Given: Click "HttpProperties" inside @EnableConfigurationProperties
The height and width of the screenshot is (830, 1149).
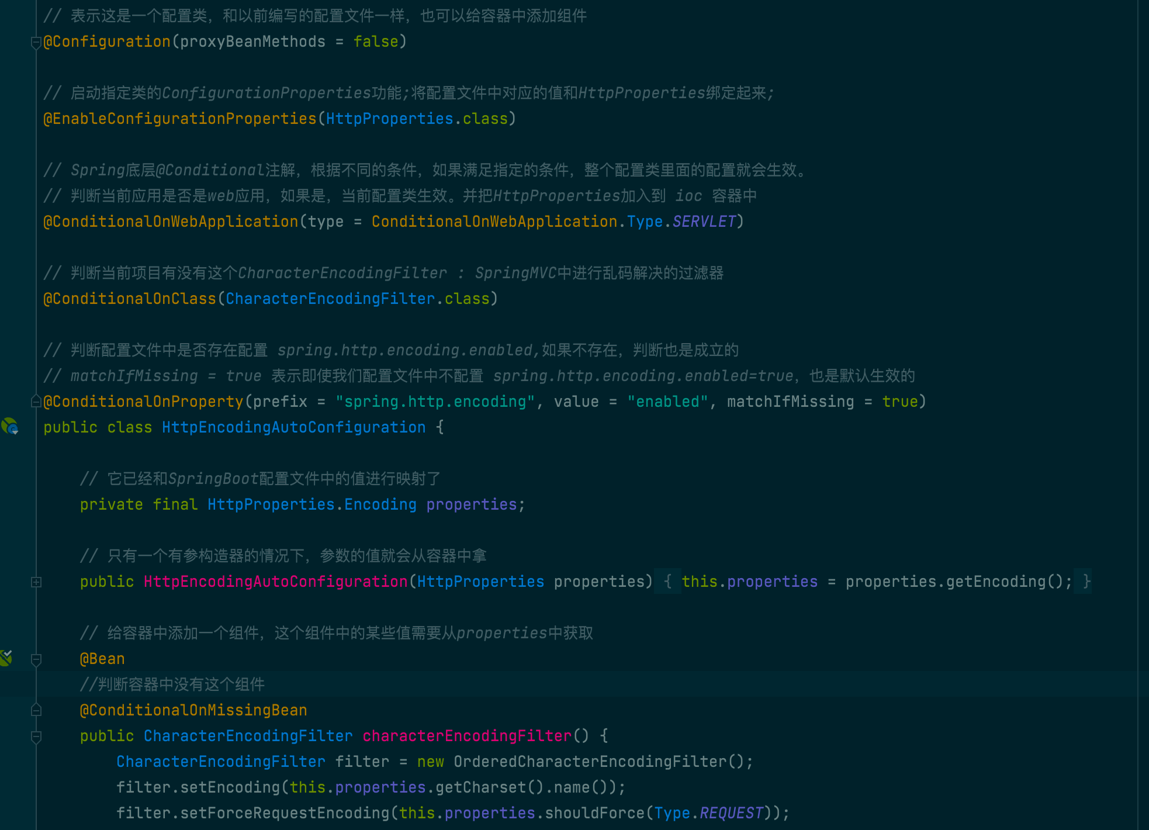Looking at the screenshot, I should pyautogui.click(x=389, y=119).
